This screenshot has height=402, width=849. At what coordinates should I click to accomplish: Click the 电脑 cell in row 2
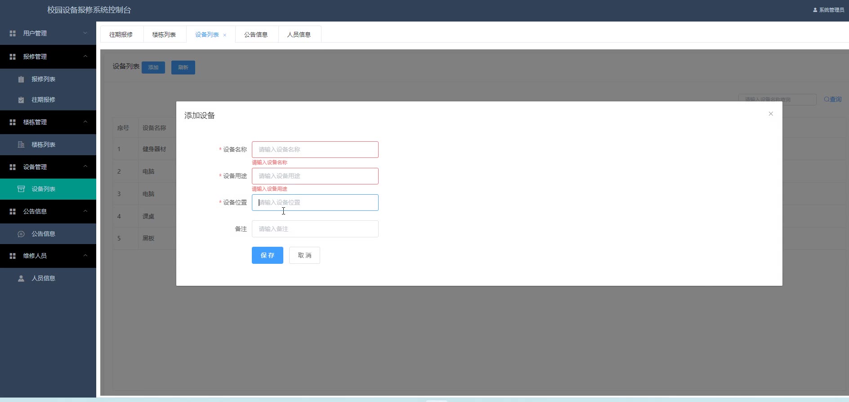tap(148, 171)
